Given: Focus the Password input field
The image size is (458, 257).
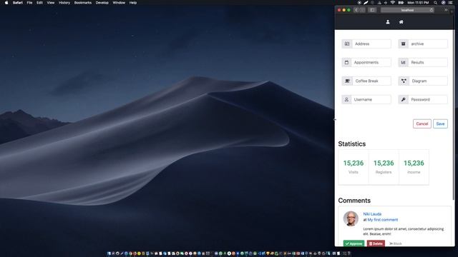Looking at the screenshot, I should click(x=428, y=99).
